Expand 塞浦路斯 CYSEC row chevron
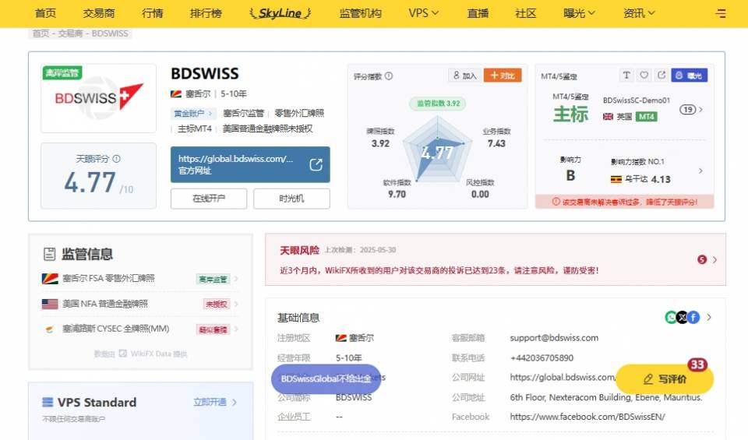 [x=235, y=329]
